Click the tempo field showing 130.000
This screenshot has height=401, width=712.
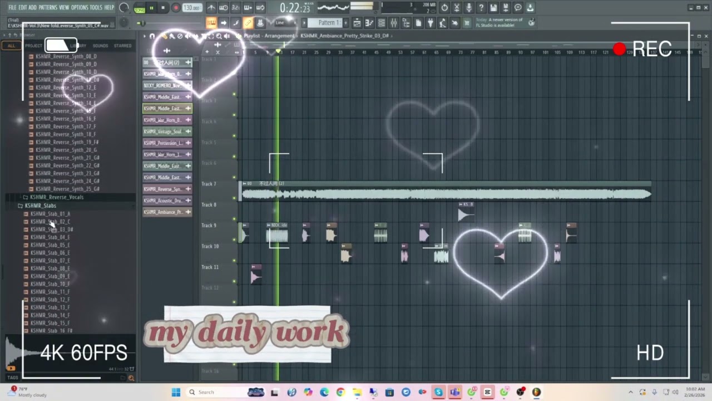(x=192, y=8)
